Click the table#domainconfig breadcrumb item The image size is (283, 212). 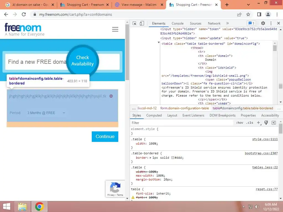pyautogui.click(x=243, y=108)
